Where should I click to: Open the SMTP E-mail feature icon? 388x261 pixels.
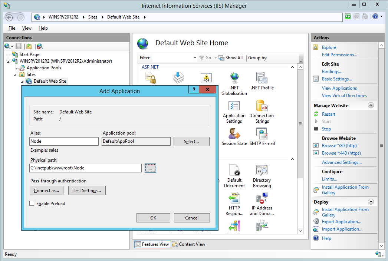pyautogui.click(x=262, y=137)
